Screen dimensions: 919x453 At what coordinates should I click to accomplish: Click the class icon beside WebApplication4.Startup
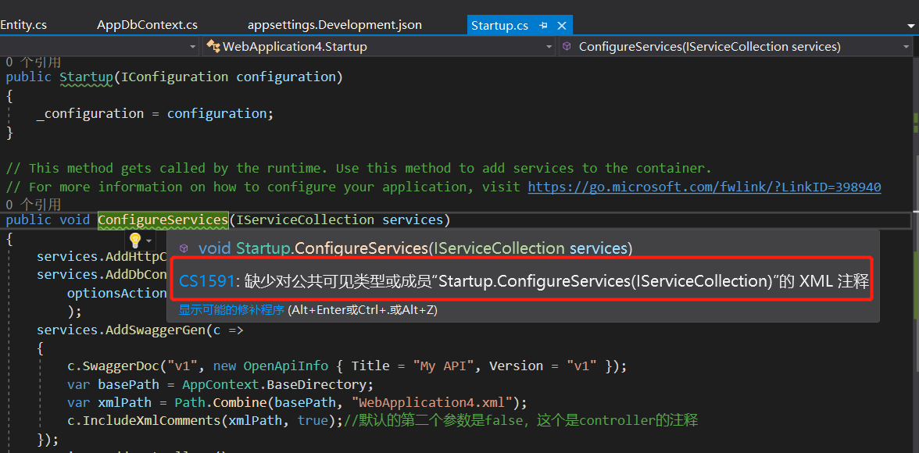213,47
